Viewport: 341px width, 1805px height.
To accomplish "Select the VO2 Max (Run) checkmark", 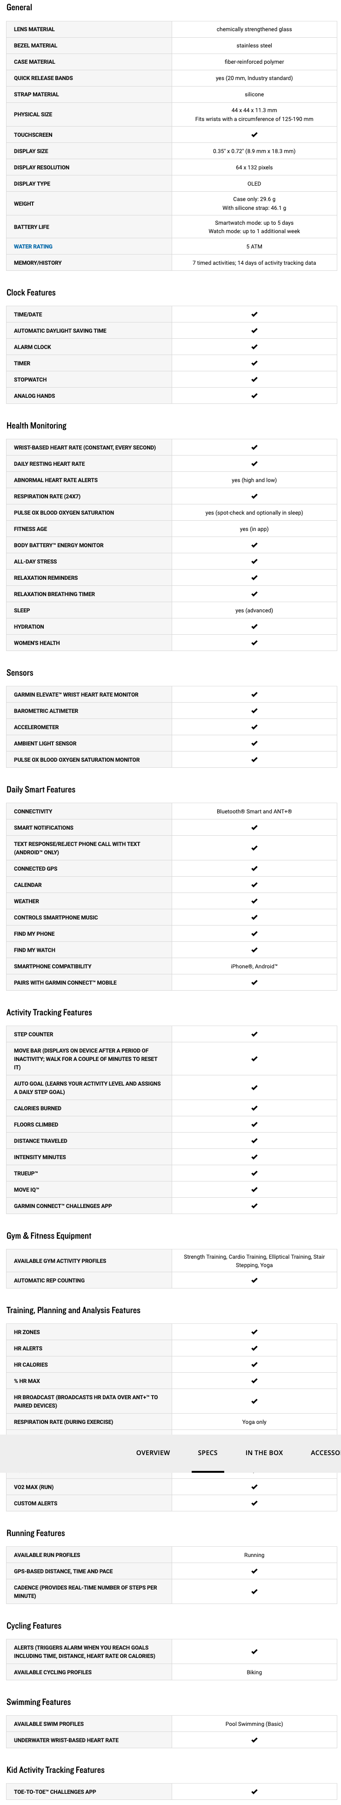I will pos(254,1487).
